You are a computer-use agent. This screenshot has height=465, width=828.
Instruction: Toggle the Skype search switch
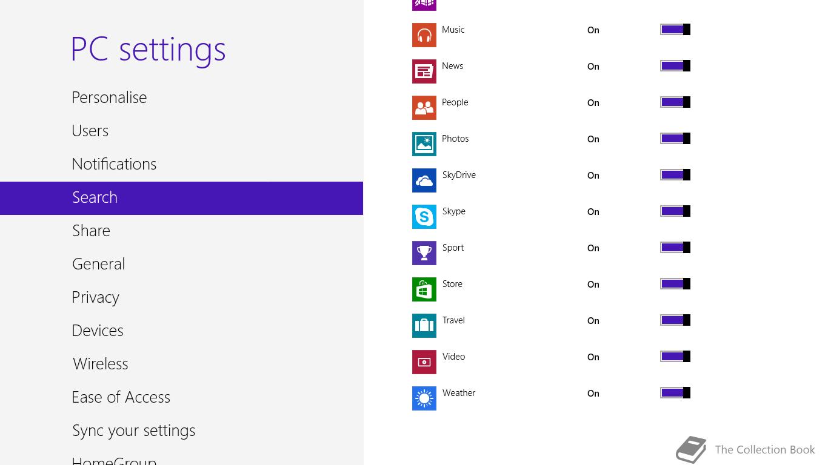[x=675, y=211]
